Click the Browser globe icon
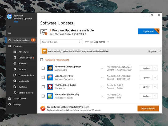 pos(15,63)
